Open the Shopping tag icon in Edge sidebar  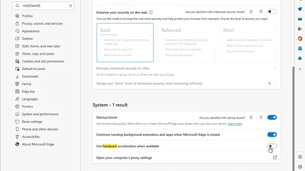(x=300, y=9)
